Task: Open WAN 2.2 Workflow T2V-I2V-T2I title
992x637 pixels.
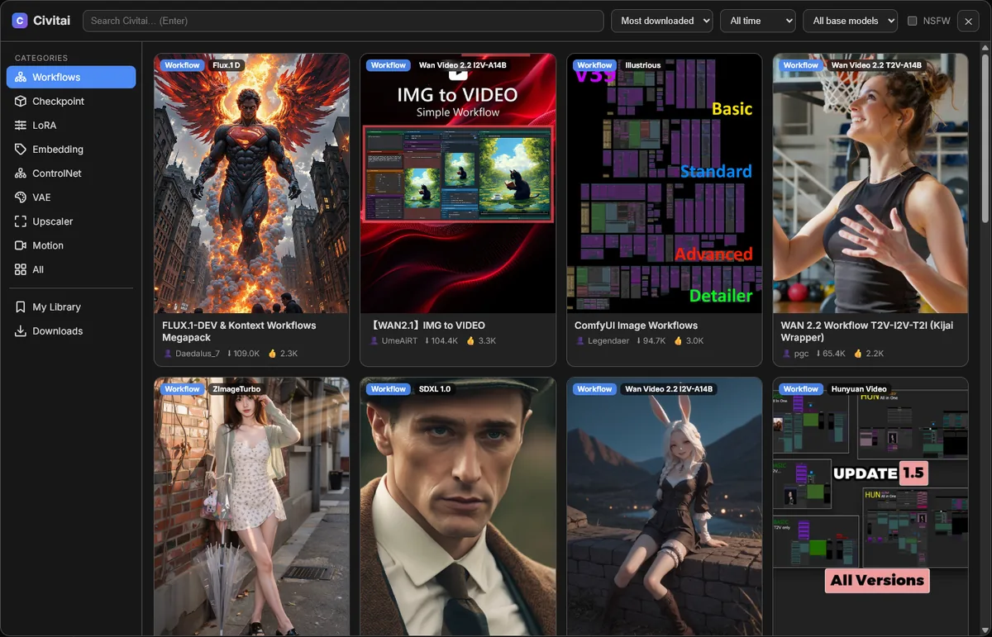Action: tap(867, 331)
